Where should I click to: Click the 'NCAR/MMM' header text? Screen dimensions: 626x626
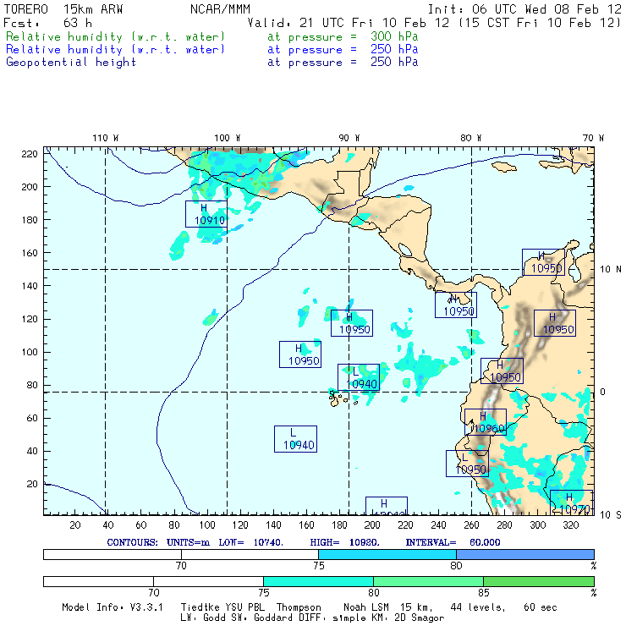click(220, 9)
